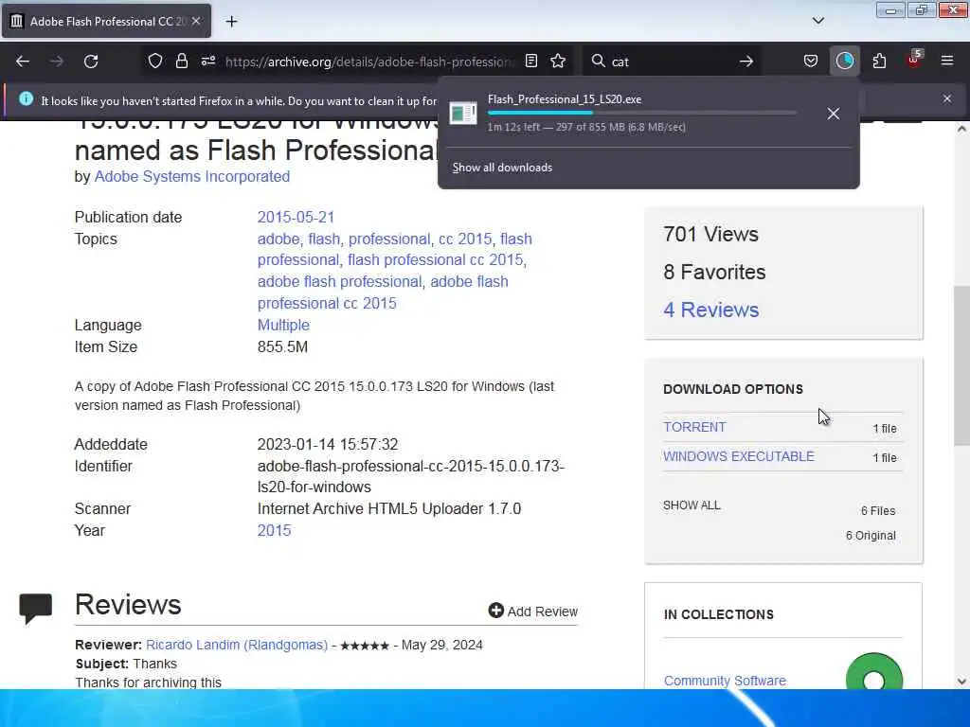Click the five-star review rating

coord(365,646)
